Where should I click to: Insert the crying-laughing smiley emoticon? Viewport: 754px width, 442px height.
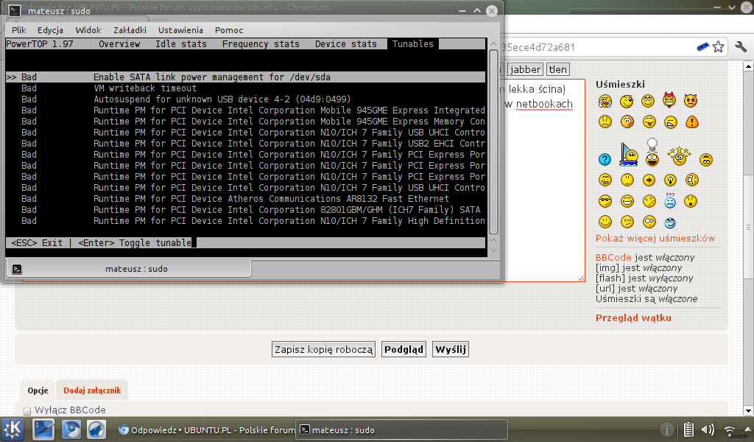click(605, 101)
